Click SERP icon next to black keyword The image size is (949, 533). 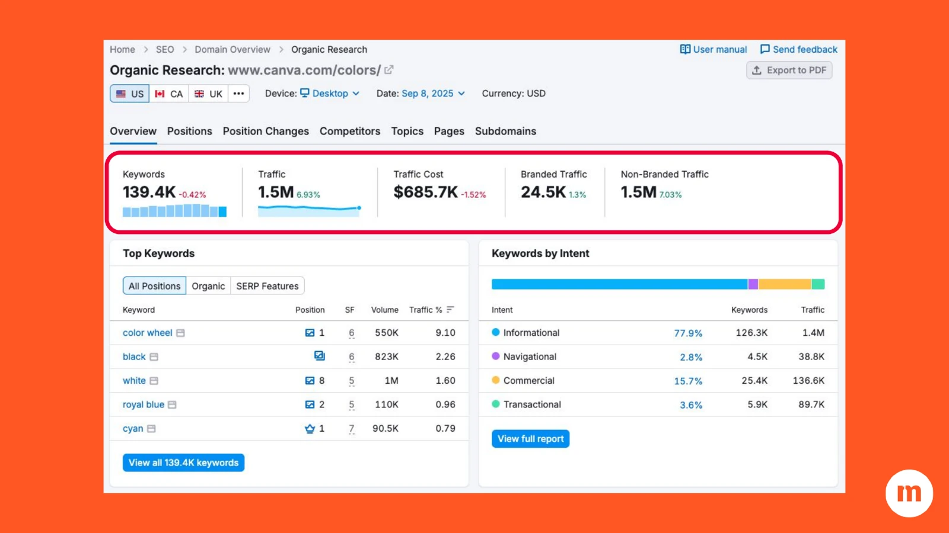(154, 357)
